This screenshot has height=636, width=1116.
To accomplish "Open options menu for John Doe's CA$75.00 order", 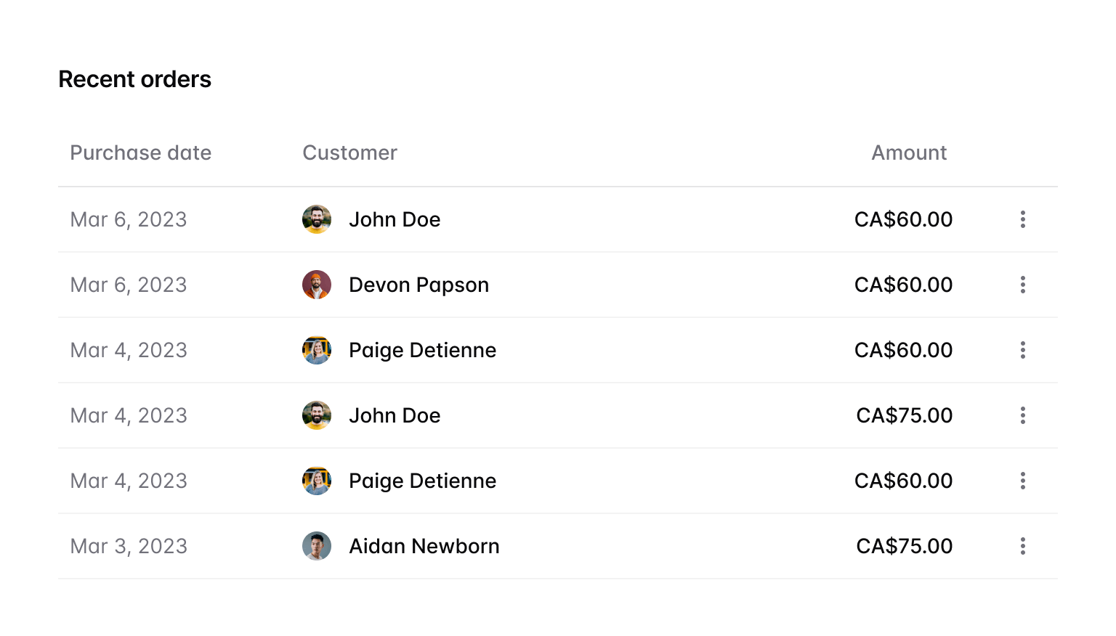I will pos(1022,415).
